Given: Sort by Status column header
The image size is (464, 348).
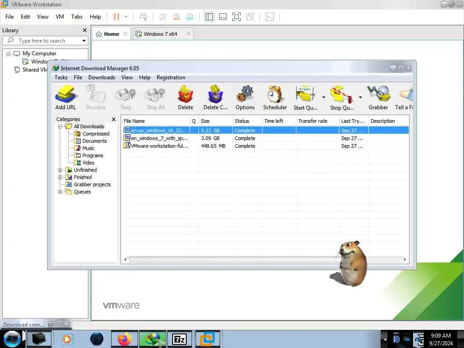Looking at the screenshot, I should click(x=247, y=121).
